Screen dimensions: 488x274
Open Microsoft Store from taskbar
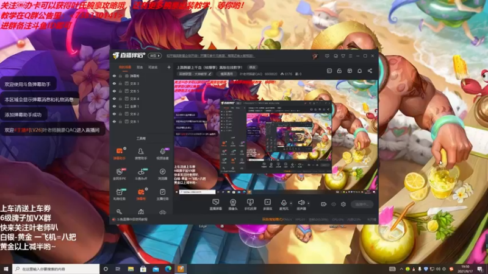143,269
